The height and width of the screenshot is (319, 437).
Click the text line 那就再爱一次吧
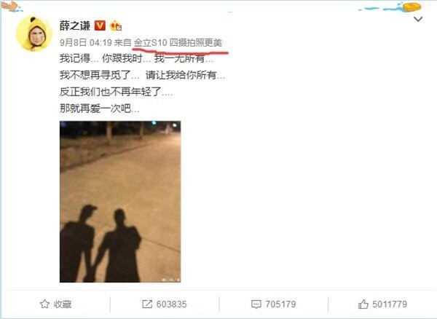tap(99, 108)
